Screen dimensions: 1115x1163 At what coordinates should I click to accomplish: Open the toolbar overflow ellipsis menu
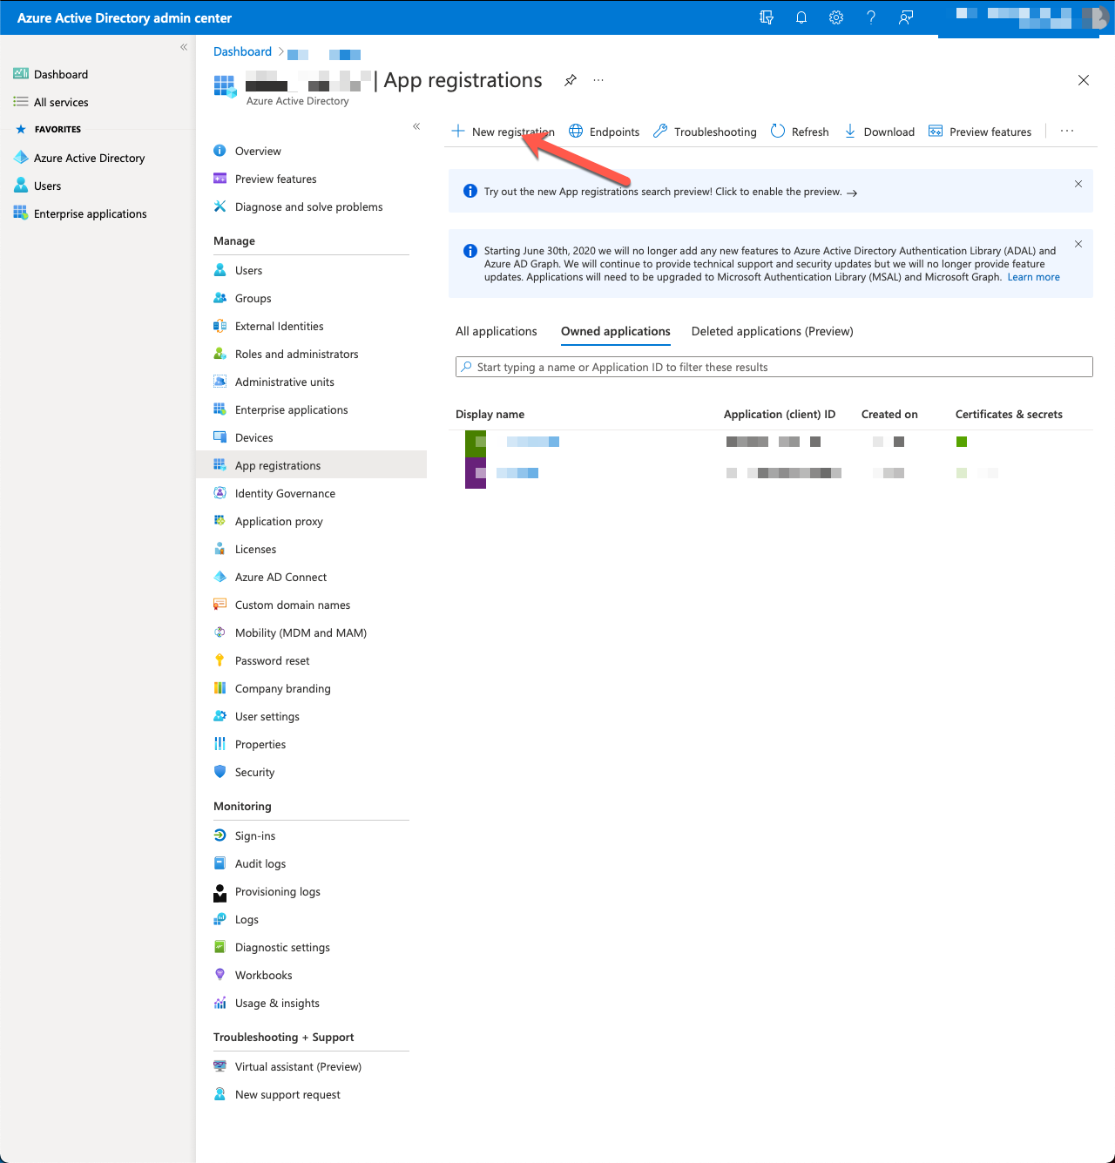(1067, 132)
